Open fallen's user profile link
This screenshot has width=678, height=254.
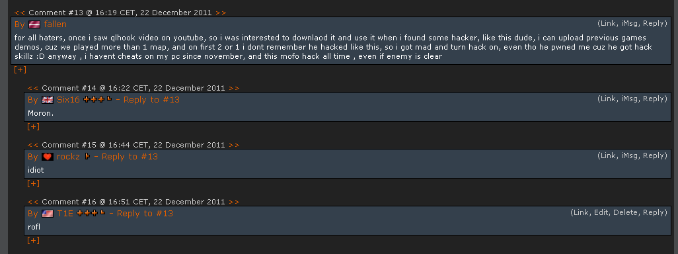point(56,24)
